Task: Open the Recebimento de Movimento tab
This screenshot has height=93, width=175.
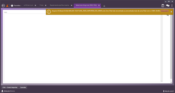Action: click(59, 5)
